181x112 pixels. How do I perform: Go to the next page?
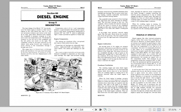click(96, 110)
